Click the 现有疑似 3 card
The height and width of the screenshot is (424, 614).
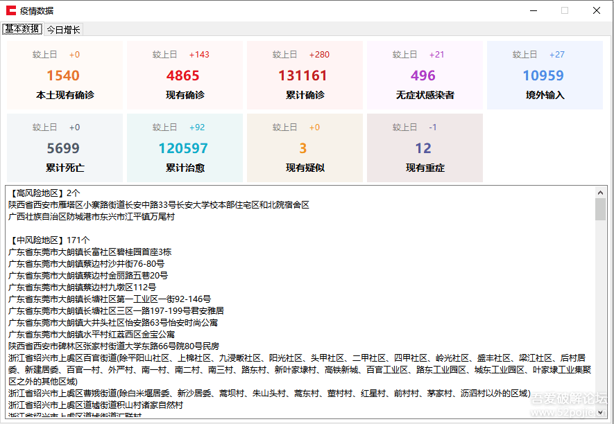[x=305, y=148]
